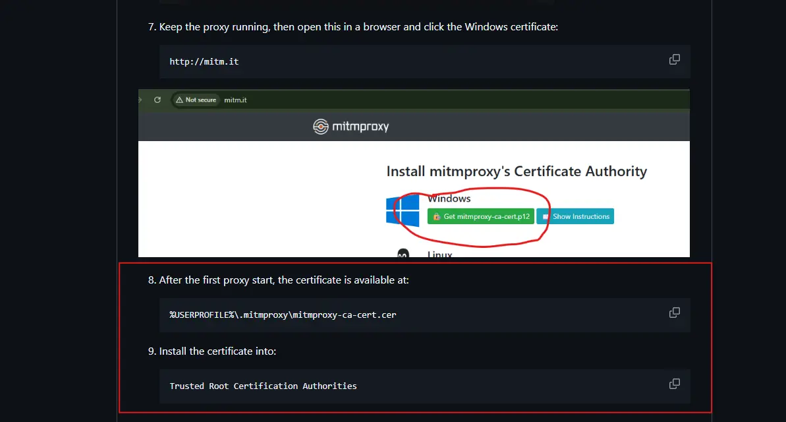Image resolution: width=786 pixels, height=422 pixels.
Task: Click the Trusted Root Certification Authorities text
Action: pos(263,386)
